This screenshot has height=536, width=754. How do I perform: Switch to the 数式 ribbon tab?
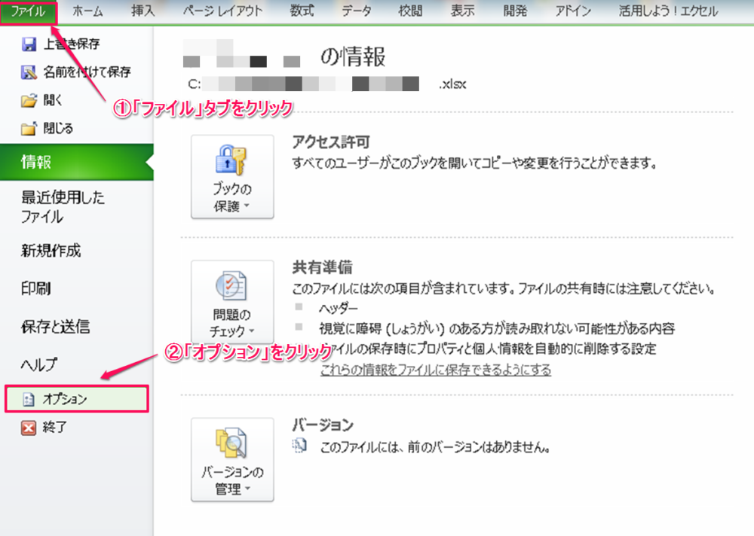click(x=302, y=11)
